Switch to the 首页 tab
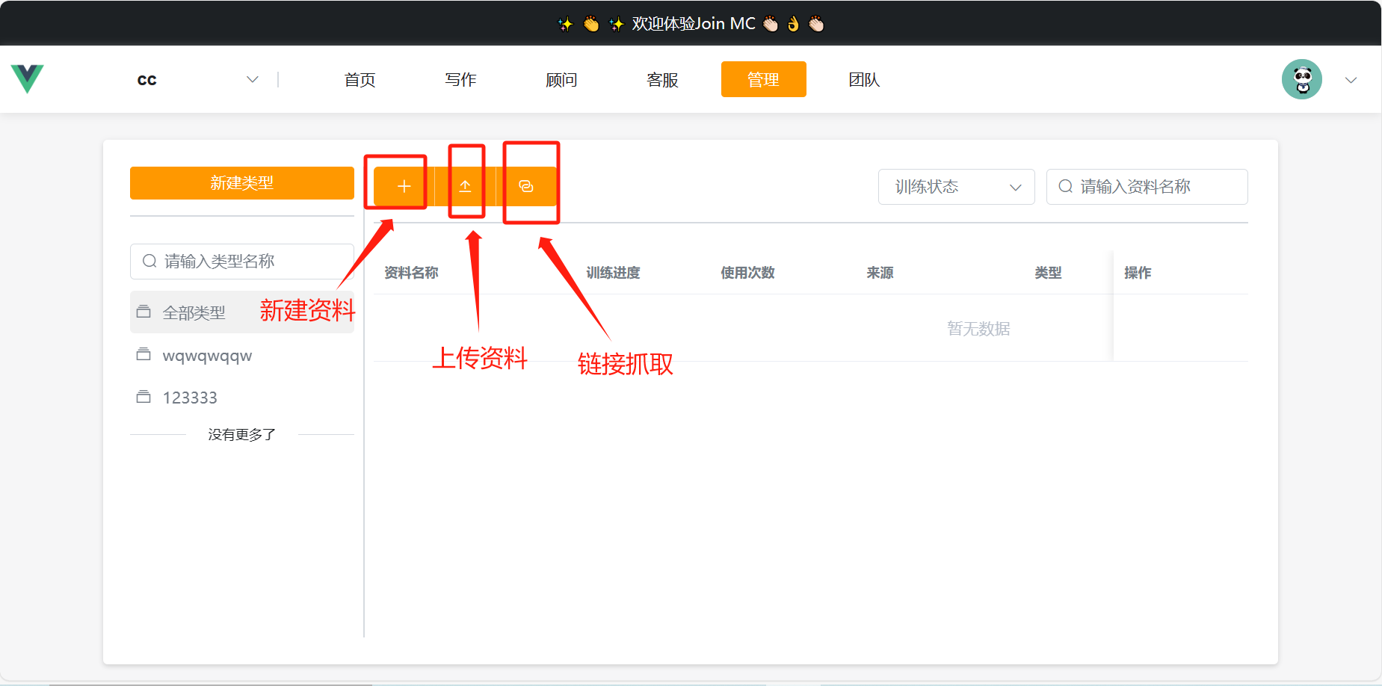1382x686 pixels. [360, 79]
